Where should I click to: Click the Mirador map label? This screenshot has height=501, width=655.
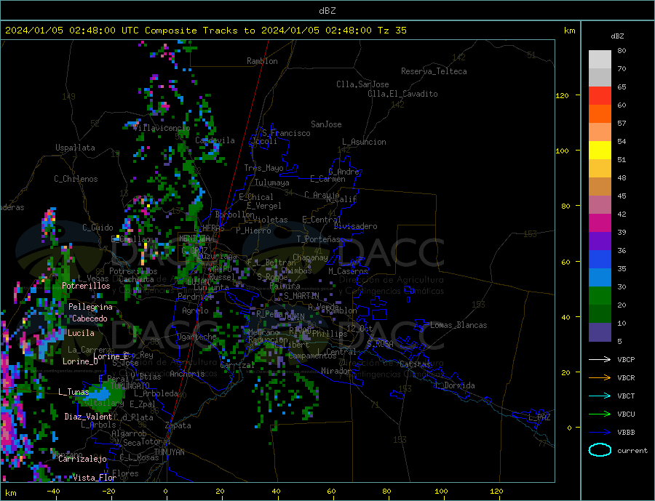click(336, 371)
